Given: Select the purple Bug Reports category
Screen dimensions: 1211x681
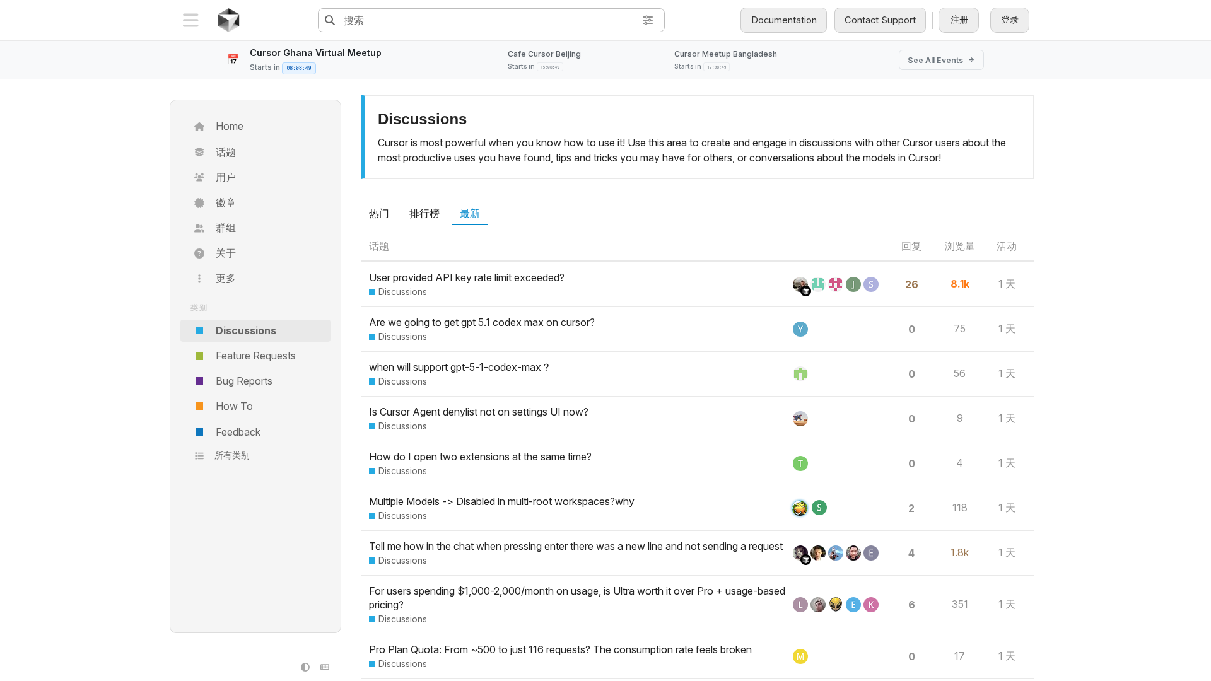Looking at the screenshot, I should [243, 381].
